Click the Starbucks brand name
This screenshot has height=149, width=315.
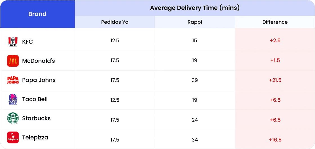[x=36, y=118]
